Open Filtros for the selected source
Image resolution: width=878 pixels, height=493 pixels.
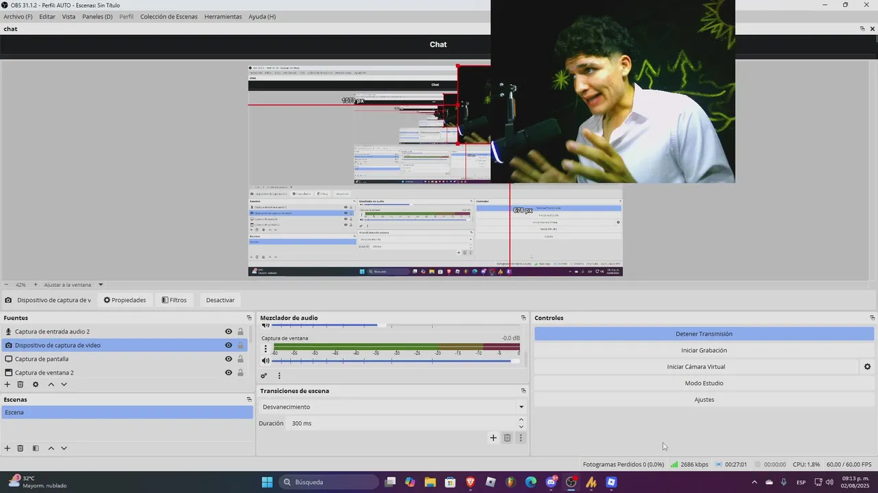pyautogui.click(x=174, y=300)
